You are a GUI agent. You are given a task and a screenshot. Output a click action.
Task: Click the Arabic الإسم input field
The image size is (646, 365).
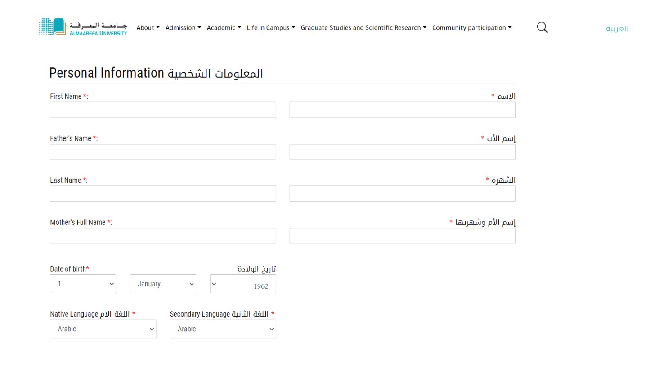click(x=402, y=110)
